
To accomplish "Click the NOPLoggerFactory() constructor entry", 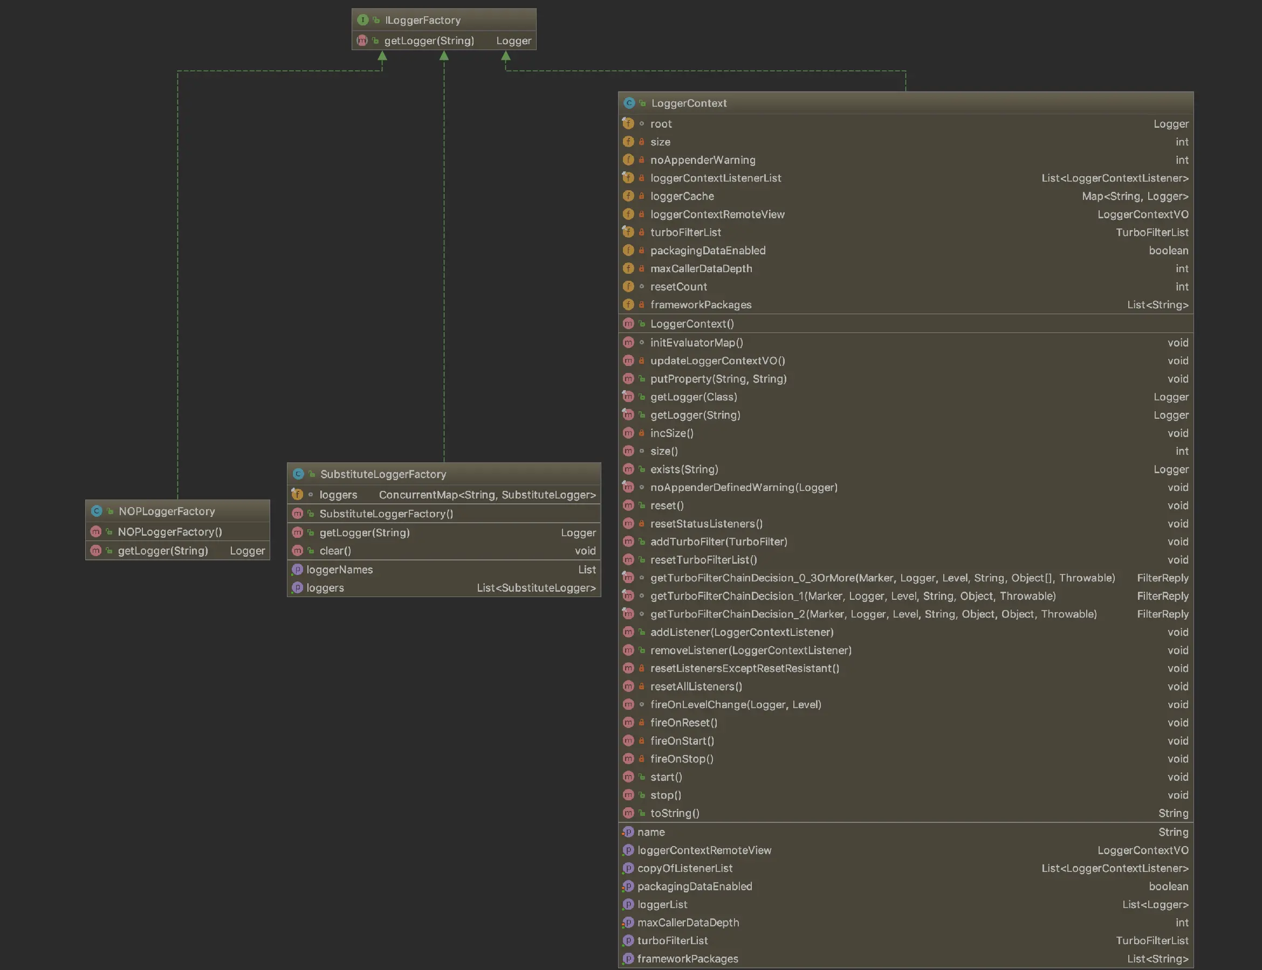I will point(169,532).
